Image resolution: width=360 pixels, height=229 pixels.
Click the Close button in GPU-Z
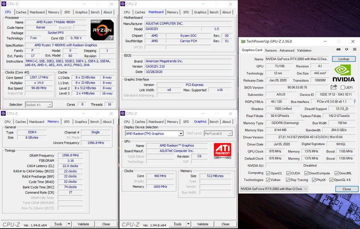(x=346, y=189)
